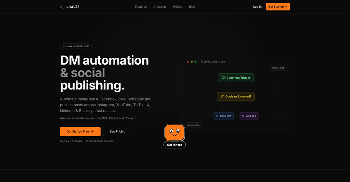Click the terminal prompt symbol in logo
This screenshot has height=182, width=350.
click(x=62, y=7)
